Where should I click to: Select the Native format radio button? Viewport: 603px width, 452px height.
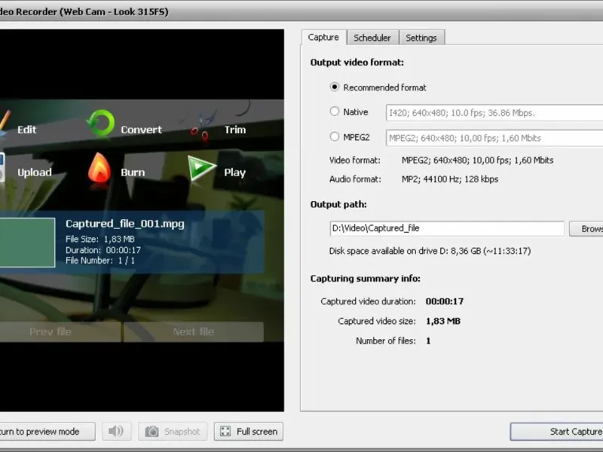point(335,111)
